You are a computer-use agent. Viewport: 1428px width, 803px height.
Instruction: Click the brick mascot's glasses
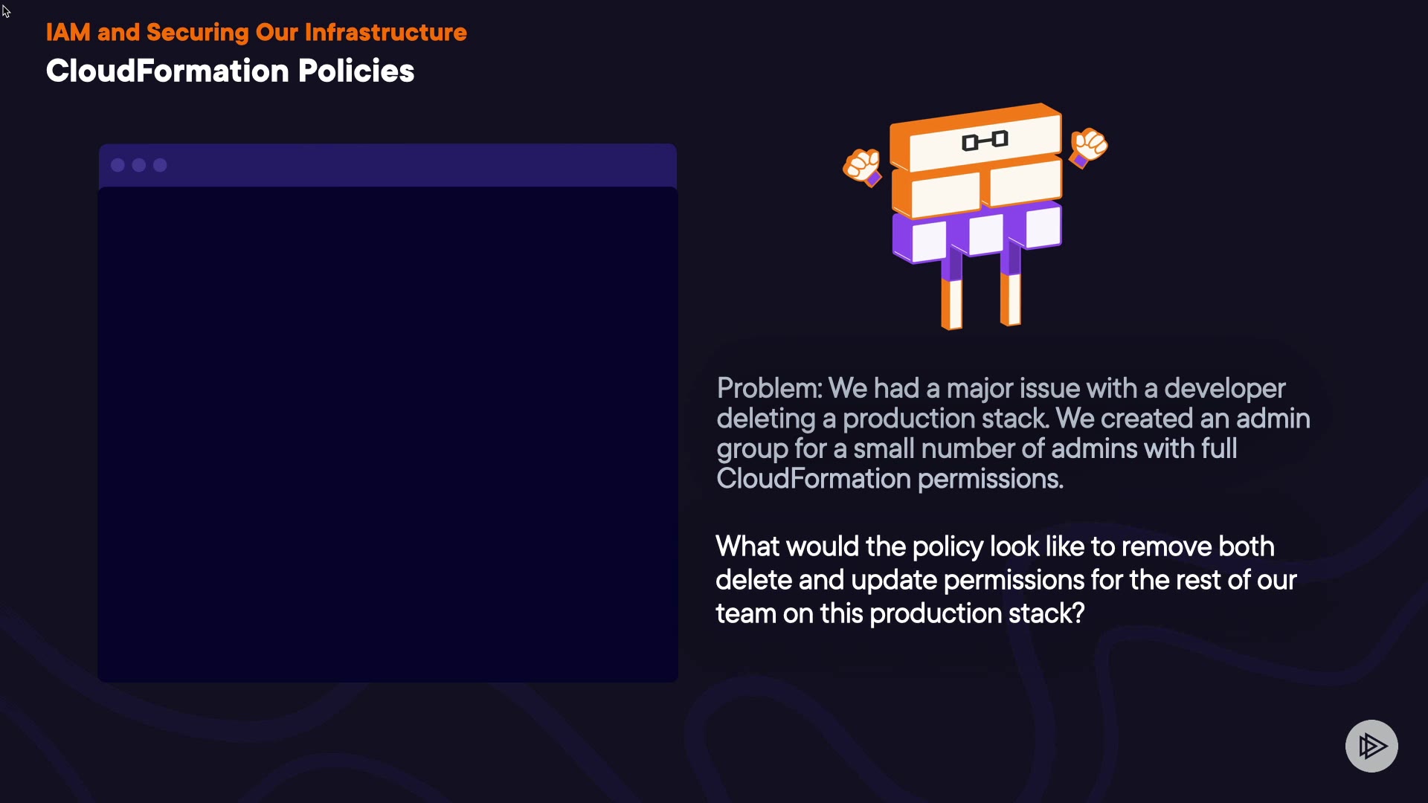(x=985, y=141)
